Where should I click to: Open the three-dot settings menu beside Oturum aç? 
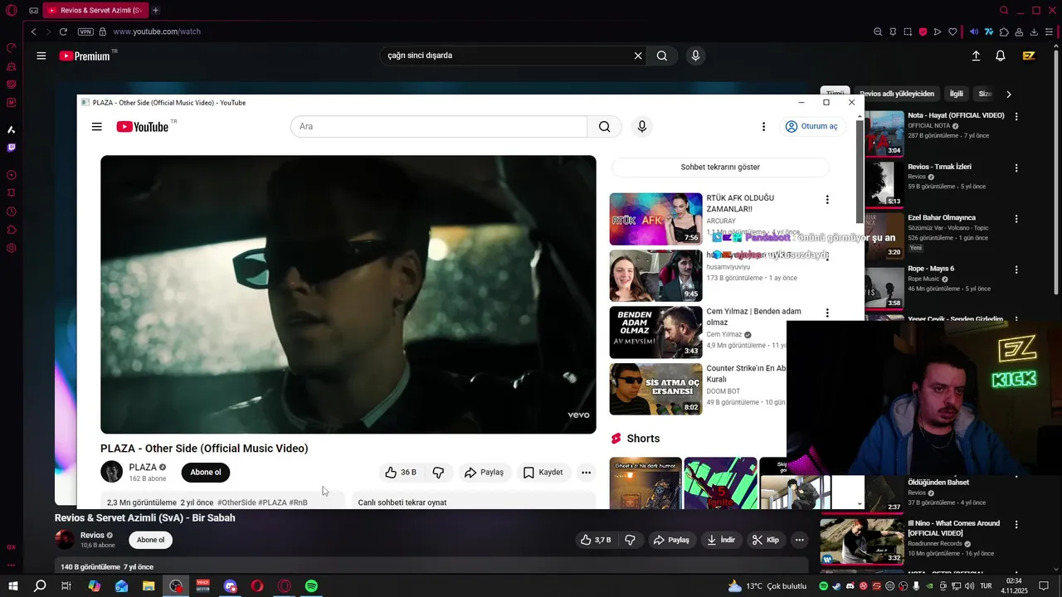coord(763,127)
